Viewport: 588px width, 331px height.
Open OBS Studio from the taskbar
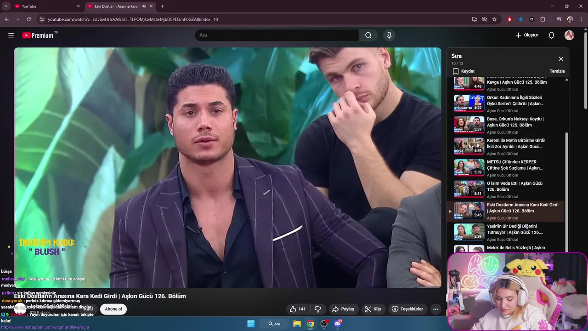click(324, 324)
